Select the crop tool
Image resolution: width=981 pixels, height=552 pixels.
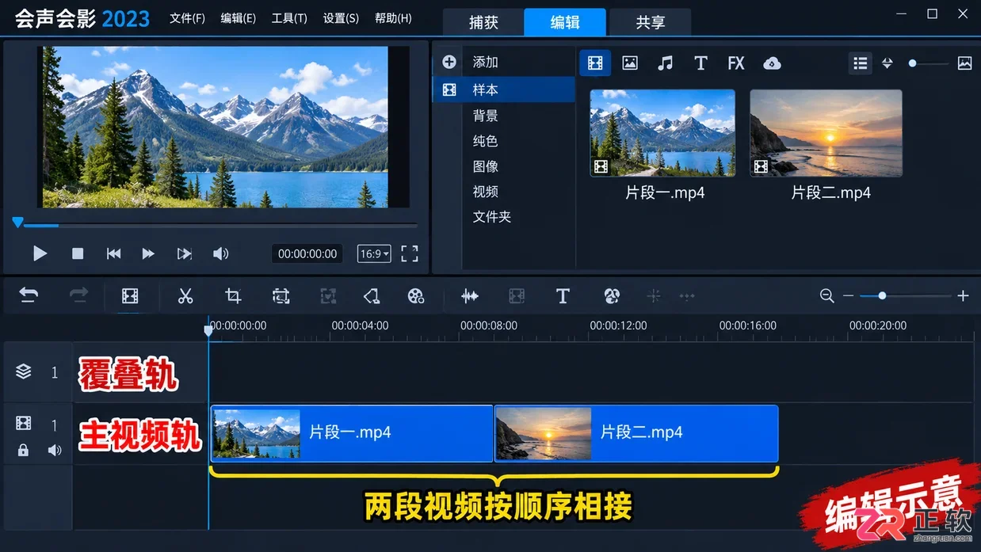click(233, 295)
